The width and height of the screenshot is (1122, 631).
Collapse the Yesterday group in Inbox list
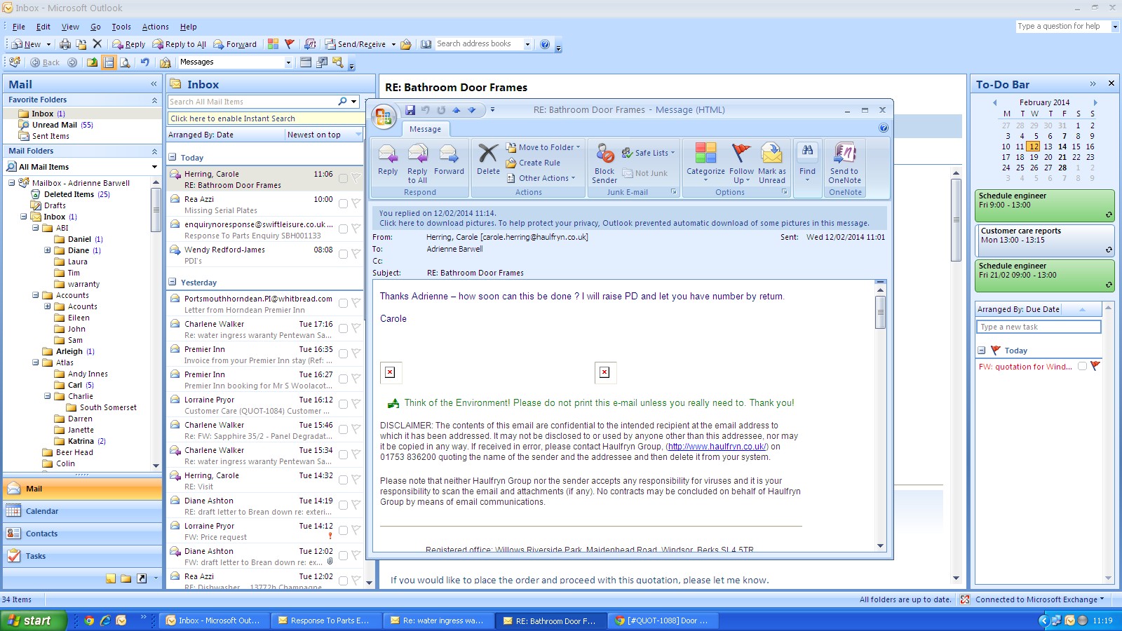[x=173, y=282]
